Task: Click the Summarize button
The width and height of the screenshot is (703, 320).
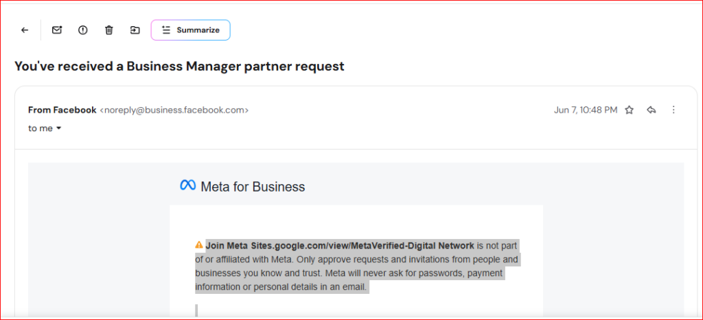Action: (x=191, y=30)
